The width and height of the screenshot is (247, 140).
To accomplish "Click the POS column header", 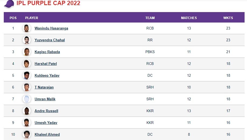I will tap(13, 18).
